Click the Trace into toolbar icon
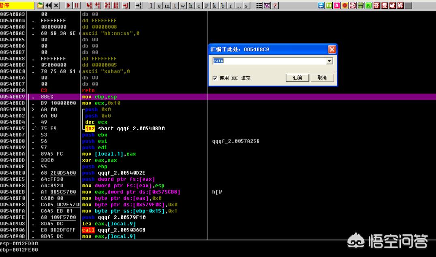Screen dimensions: 436x257 click(x=108, y=5)
